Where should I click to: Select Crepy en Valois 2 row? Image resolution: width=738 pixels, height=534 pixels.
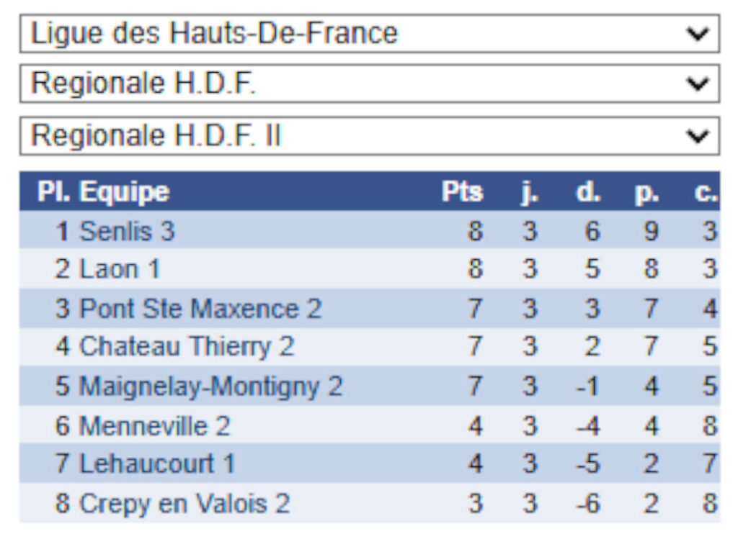(184, 503)
